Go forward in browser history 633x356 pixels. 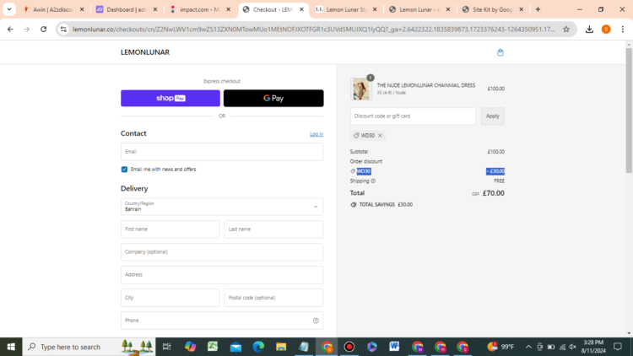coord(27,29)
